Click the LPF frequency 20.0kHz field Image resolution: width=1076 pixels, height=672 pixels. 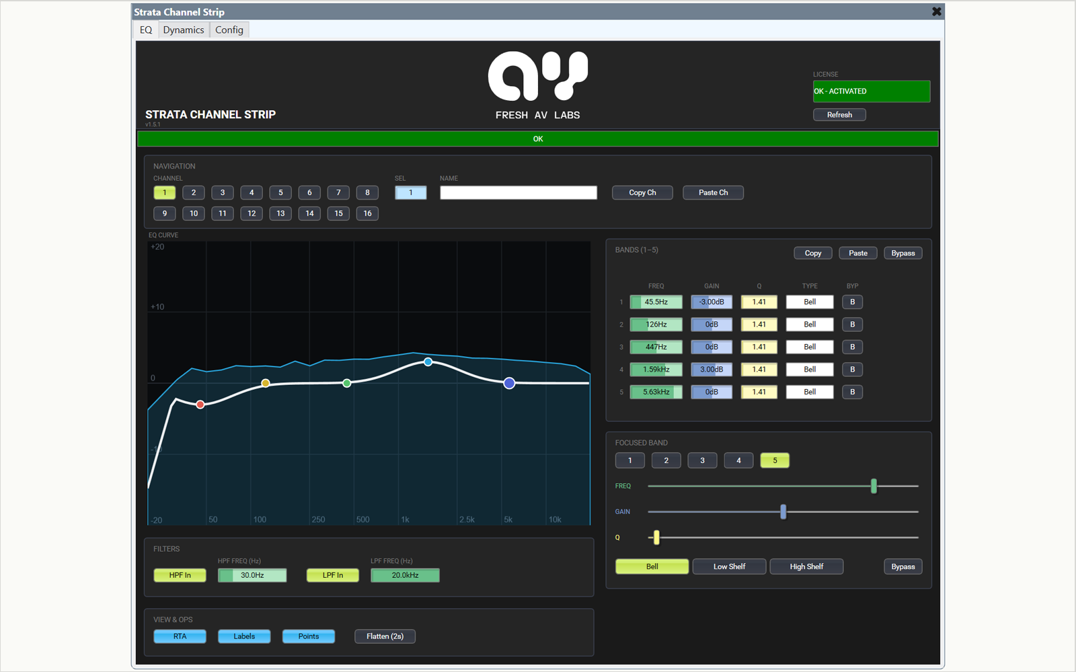tap(405, 575)
